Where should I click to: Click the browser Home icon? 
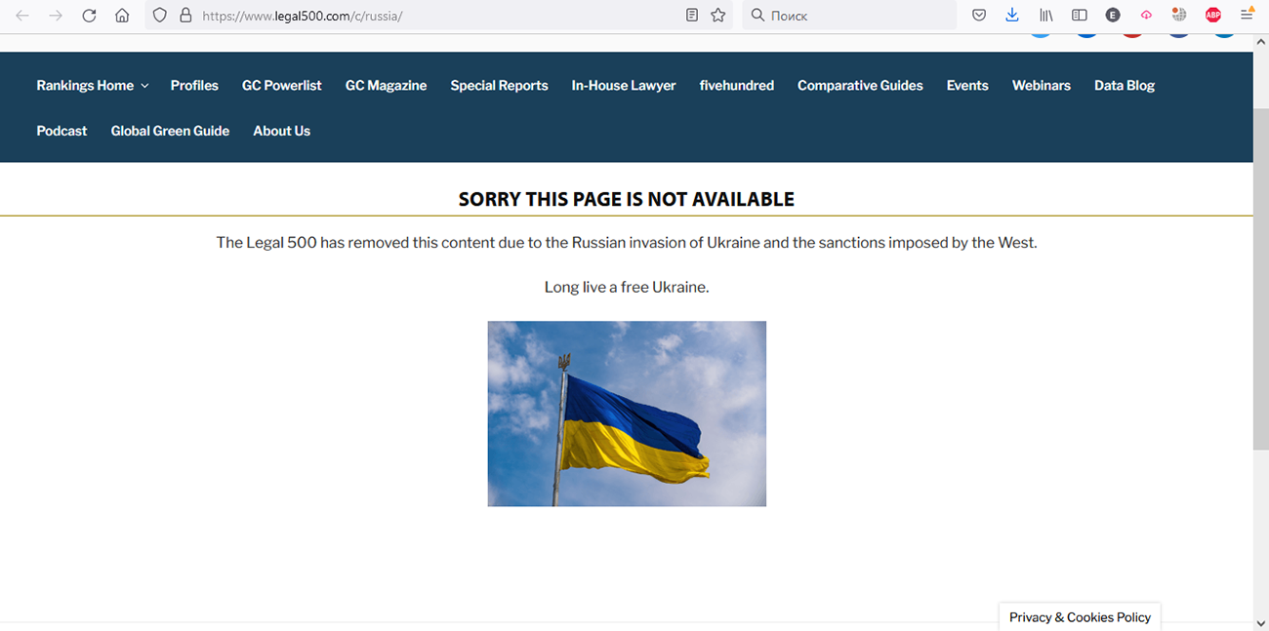(x=122, y=16)
